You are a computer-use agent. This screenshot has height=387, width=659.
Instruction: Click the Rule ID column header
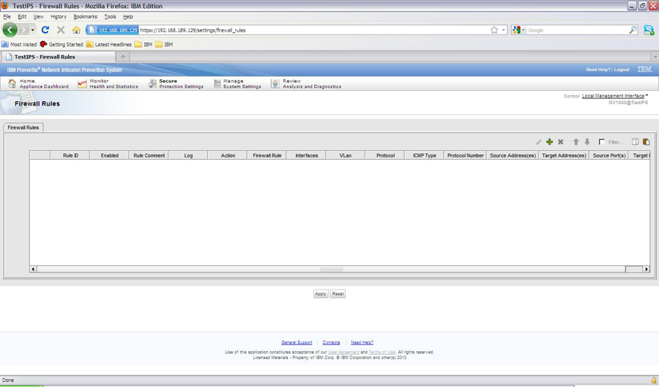[70, 155]
